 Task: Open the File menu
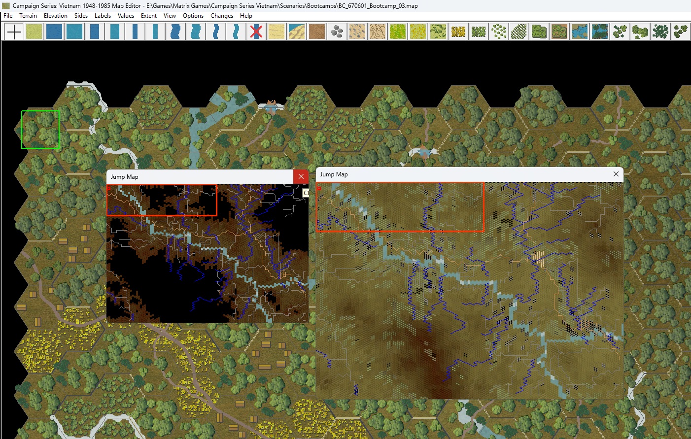pyautogui.click(x=8, y=16)
